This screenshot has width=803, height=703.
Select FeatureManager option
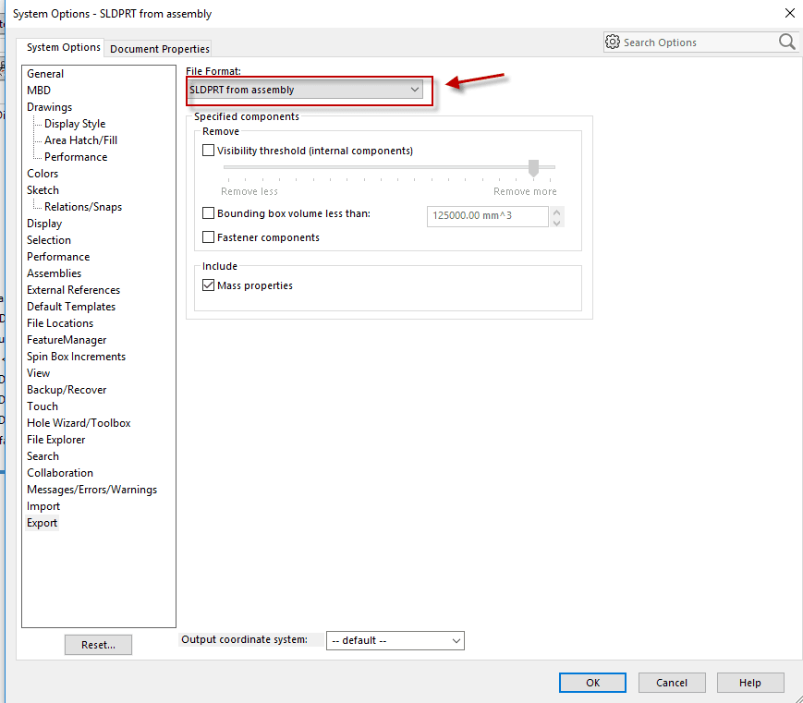pyautogui.click(x=67, y=340)
